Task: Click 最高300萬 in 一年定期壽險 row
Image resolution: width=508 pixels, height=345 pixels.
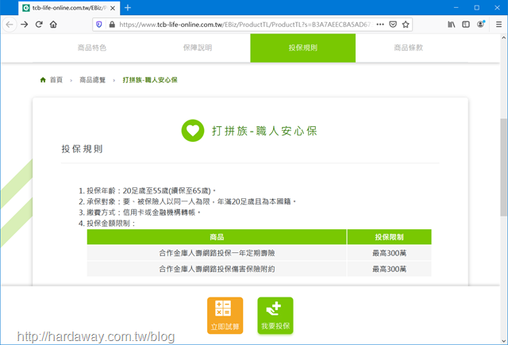Action: tap(389, 253)
